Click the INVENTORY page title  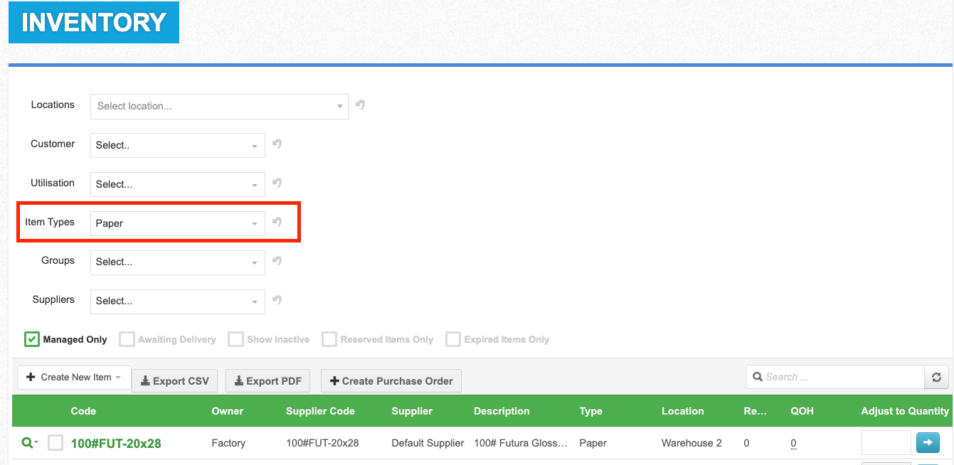point(94,23)
